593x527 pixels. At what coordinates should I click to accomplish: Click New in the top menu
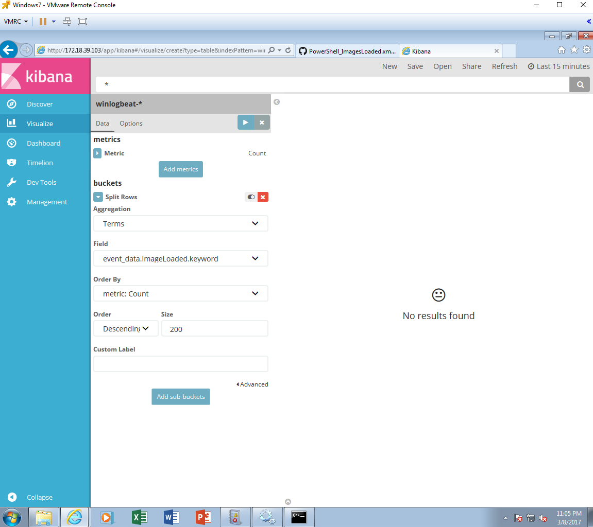pyautogui.click(x=389, y=66)
